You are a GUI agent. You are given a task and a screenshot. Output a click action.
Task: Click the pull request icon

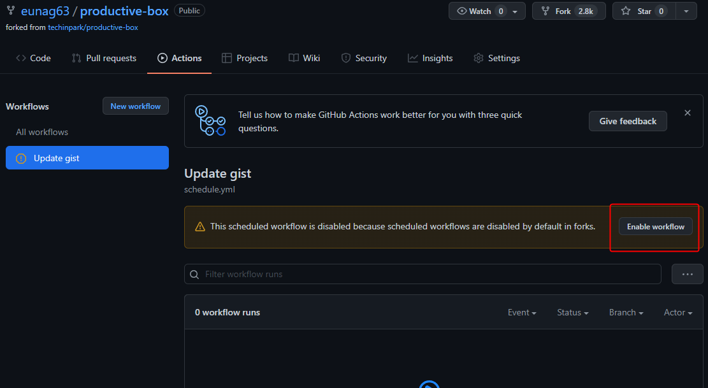point(76,58)
